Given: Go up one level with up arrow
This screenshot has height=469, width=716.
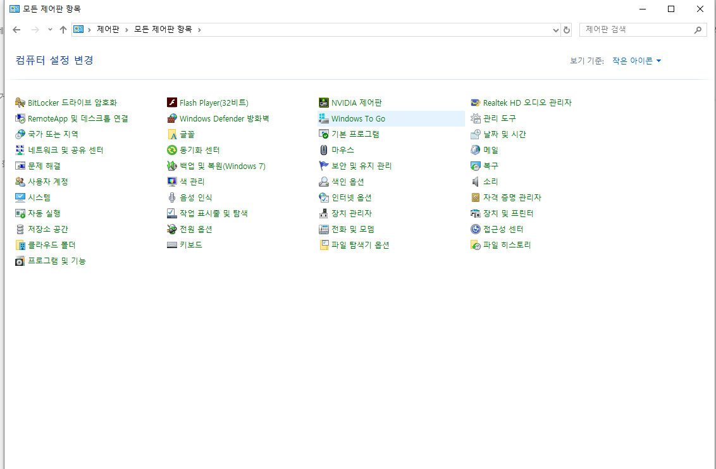Looking at the screenshot, I should (63, 30).
